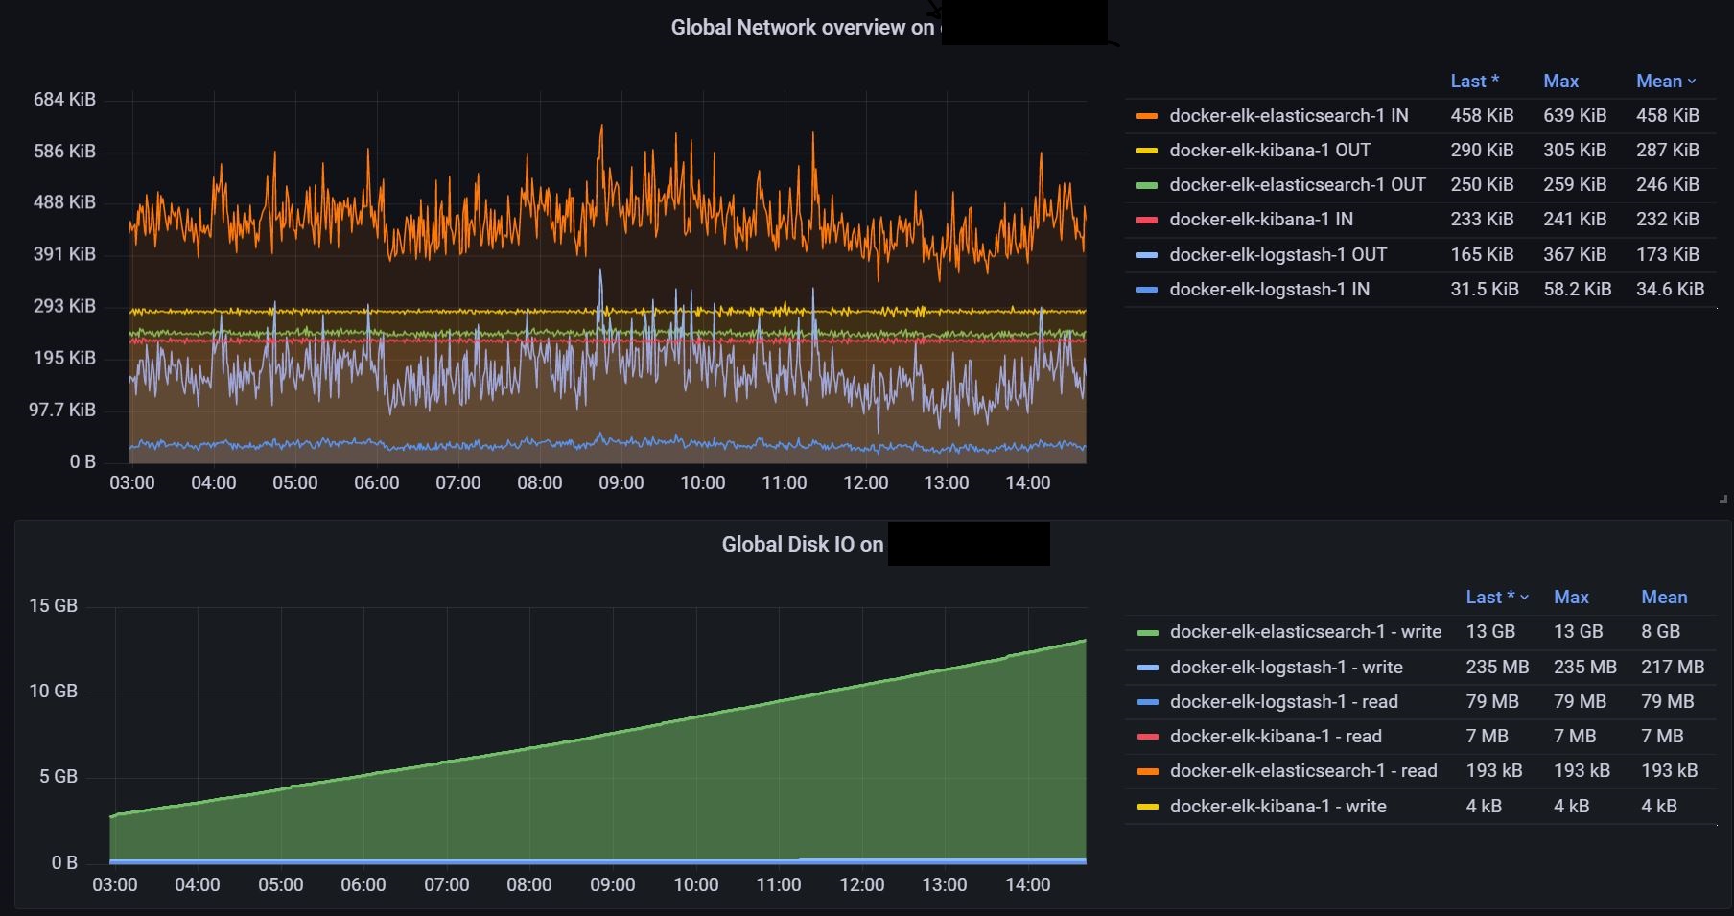The image size is (1734, 916).
Task: Isolate docker-elk-kibana-1 - read series
Action: click(x=1276, y=737)
